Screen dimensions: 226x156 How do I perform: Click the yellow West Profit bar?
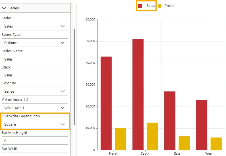pyautogui.click(x=216, y=144)
